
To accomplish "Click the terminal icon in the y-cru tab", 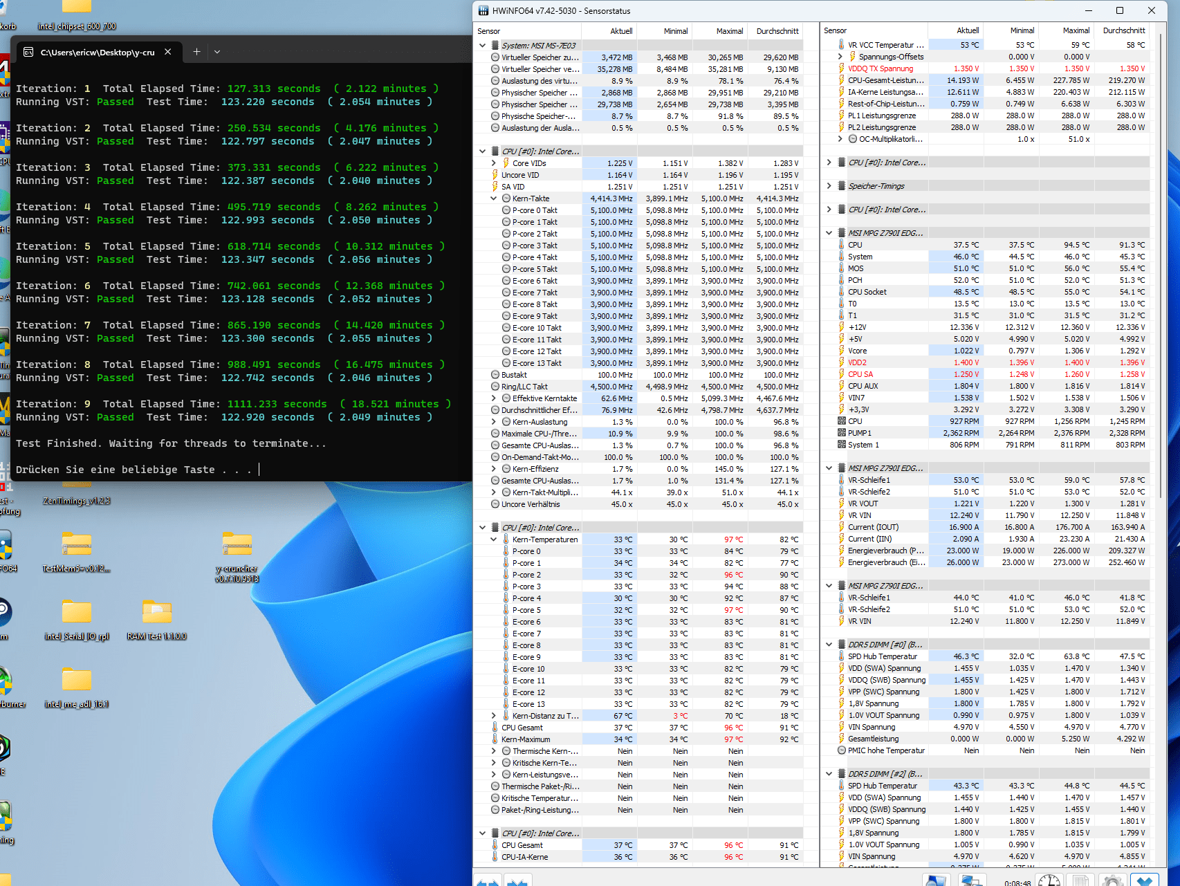I will pos(28,52).
